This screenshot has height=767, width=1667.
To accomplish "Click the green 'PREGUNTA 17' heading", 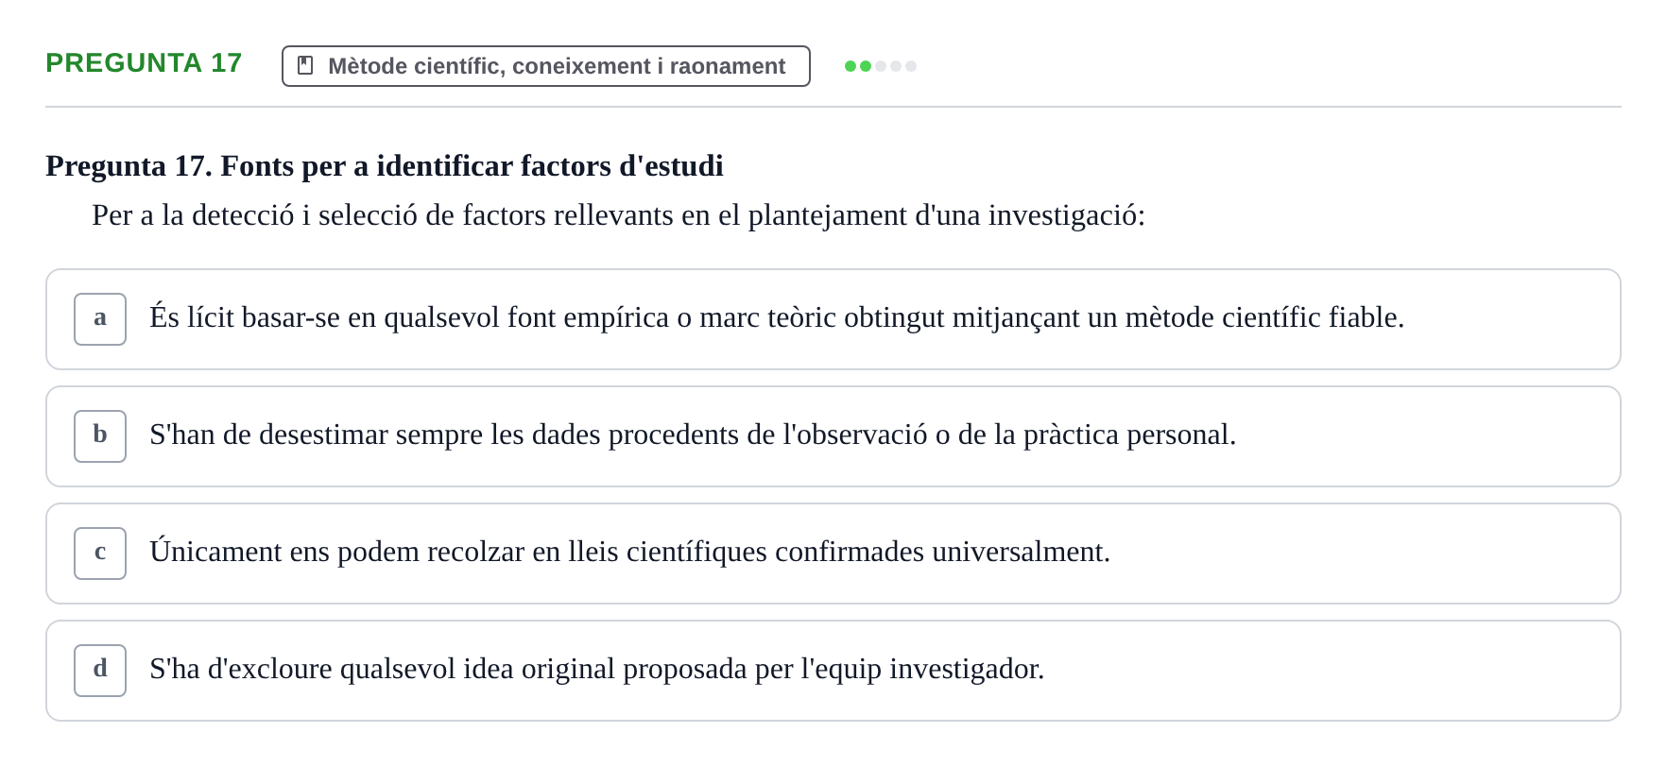I will pyautogui.click(x=144, y=62).
